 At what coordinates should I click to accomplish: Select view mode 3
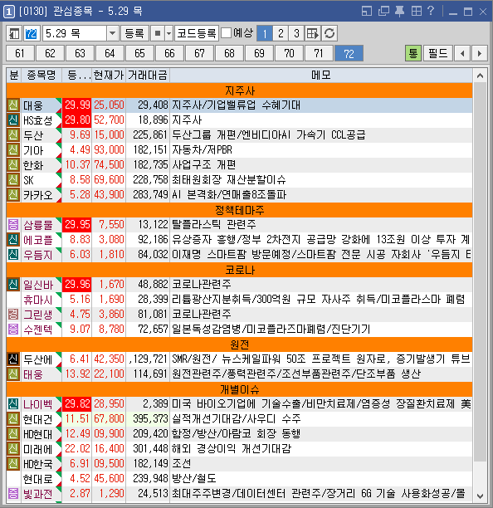[296, 33]
